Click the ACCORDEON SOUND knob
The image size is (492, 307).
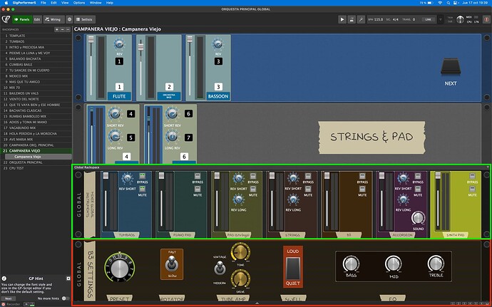coord(418,218)
